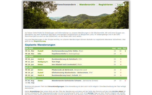
Task: Open Pfaderunde ab Bärbroich hike
Action: 62,70
